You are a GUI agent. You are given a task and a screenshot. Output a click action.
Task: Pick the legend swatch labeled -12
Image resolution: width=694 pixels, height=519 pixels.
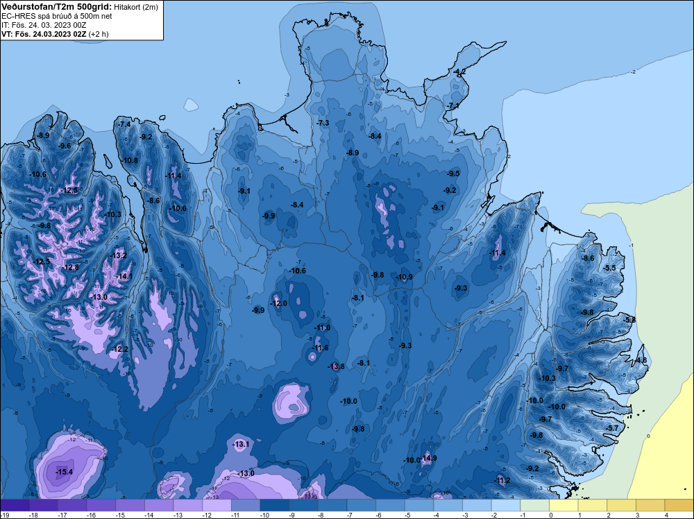[x=217, y=505]
